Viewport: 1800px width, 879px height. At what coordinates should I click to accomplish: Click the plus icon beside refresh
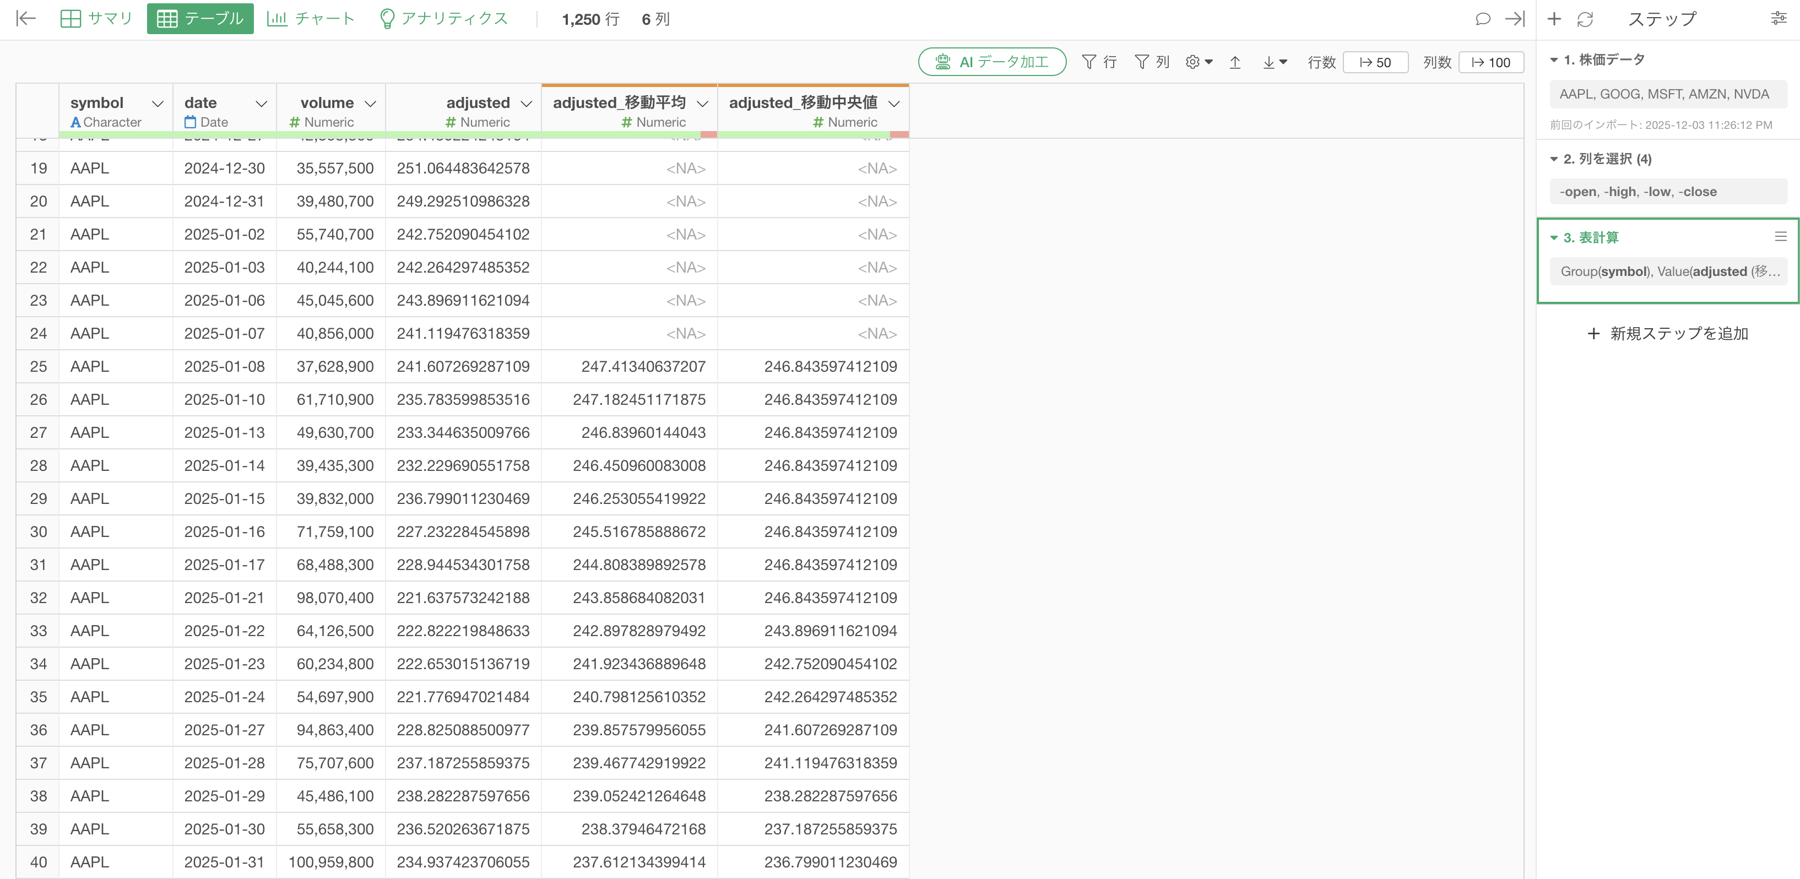(x=1554, y=19)
